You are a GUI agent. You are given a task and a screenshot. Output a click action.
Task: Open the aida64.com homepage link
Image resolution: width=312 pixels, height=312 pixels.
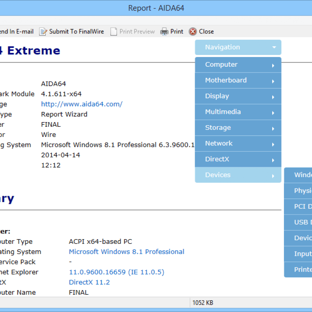82,104
